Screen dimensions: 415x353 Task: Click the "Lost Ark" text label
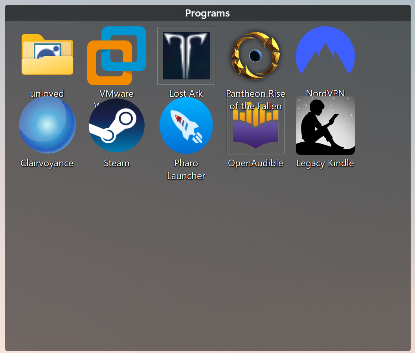point(186,94)
